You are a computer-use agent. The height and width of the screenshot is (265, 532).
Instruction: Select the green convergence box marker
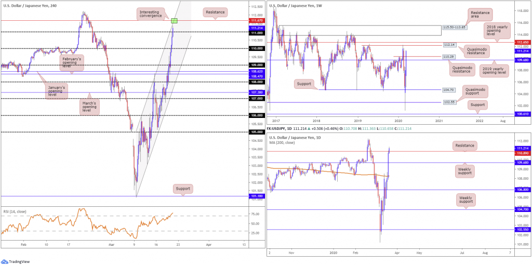[175, 20]
